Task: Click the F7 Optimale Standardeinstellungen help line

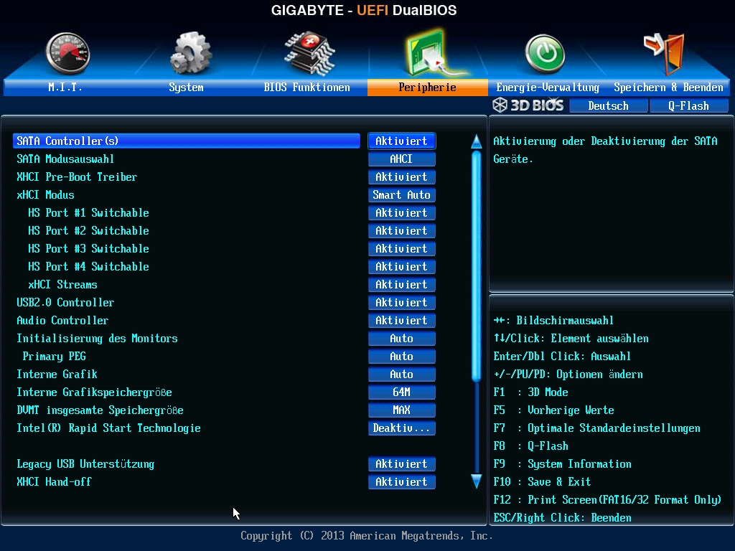Action: (596, 428)
